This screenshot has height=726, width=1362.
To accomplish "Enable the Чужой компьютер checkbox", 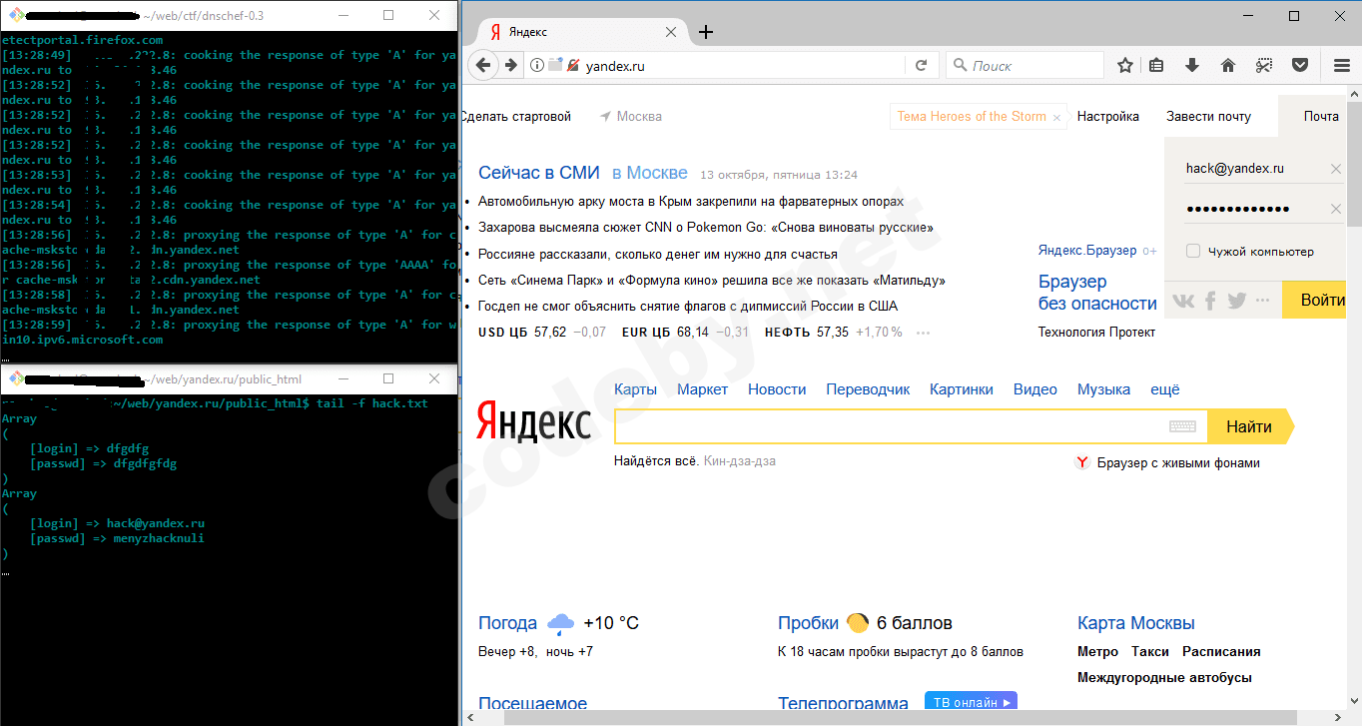I will 1192,251.
